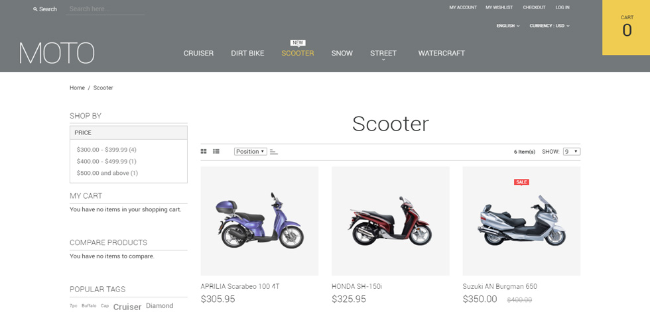650x312 pixels.
Task: Click the Cruiser popular tag
Action: point(127,307)
